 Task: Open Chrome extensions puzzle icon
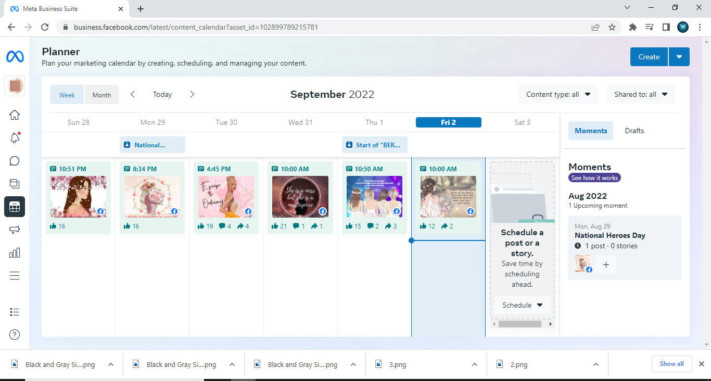point(633,27)
